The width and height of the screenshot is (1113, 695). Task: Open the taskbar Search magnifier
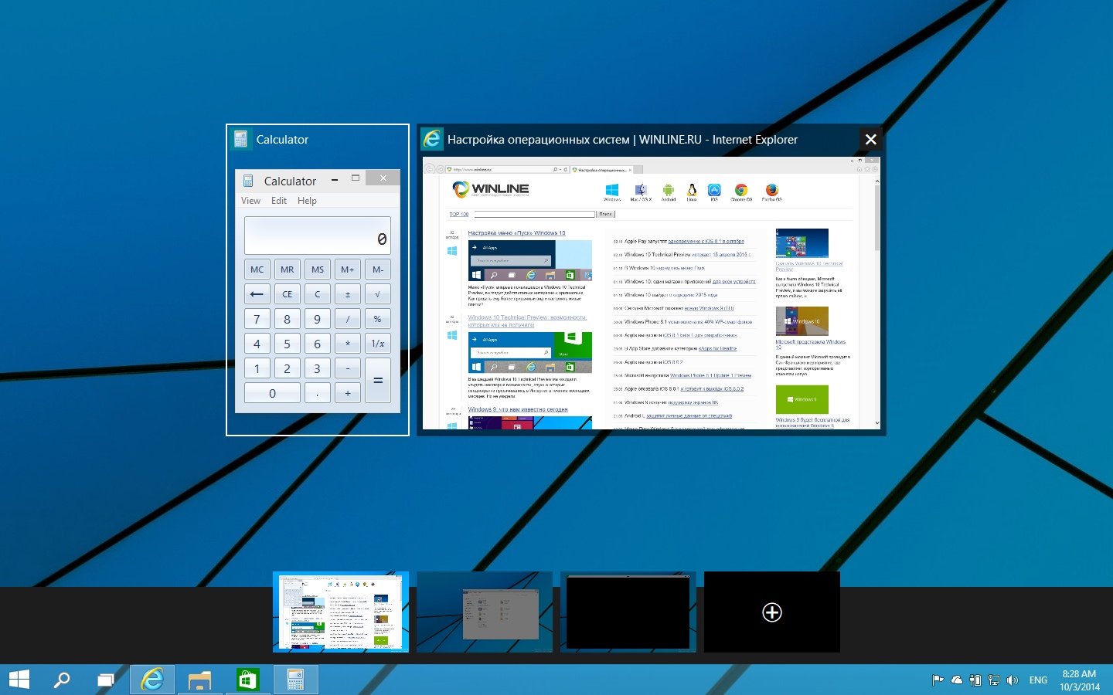pyautogui.click(x=62, y=680)
